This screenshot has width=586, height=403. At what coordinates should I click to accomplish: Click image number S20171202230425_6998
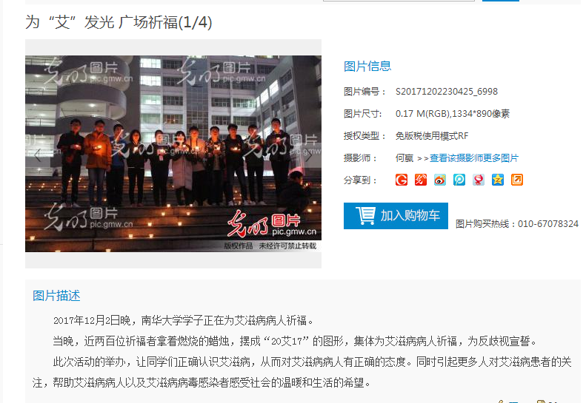[x=447, y=92]
